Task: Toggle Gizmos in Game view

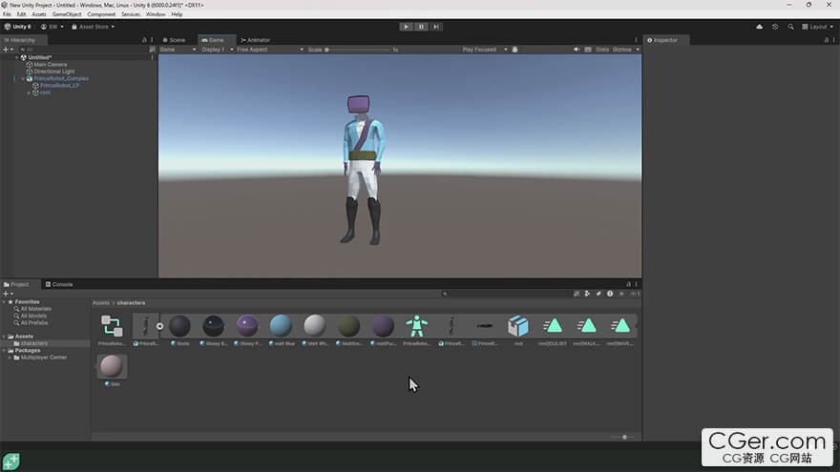Action: point(621,50)
